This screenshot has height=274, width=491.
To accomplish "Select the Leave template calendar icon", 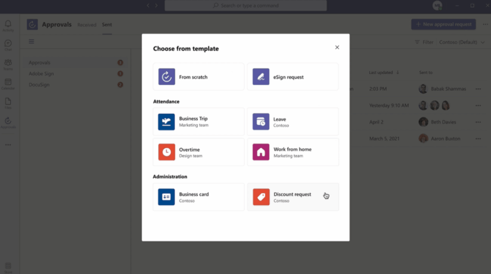I will tap(261, 121).
